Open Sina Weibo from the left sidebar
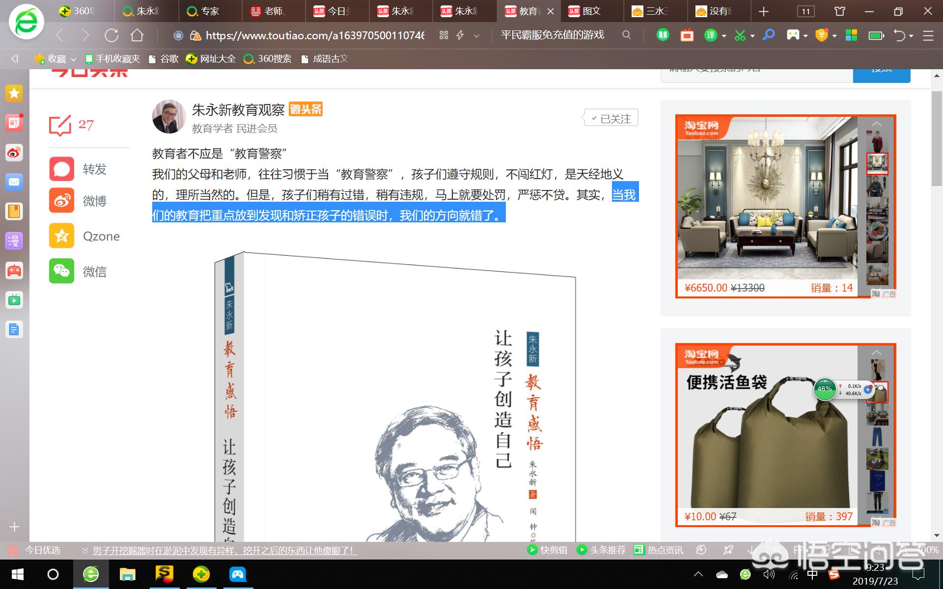943x589 pixels. coord(14,153)
